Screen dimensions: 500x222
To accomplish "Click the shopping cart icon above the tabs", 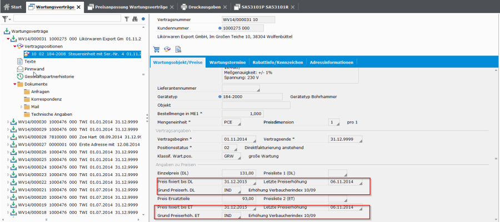I will click(156, 49).
